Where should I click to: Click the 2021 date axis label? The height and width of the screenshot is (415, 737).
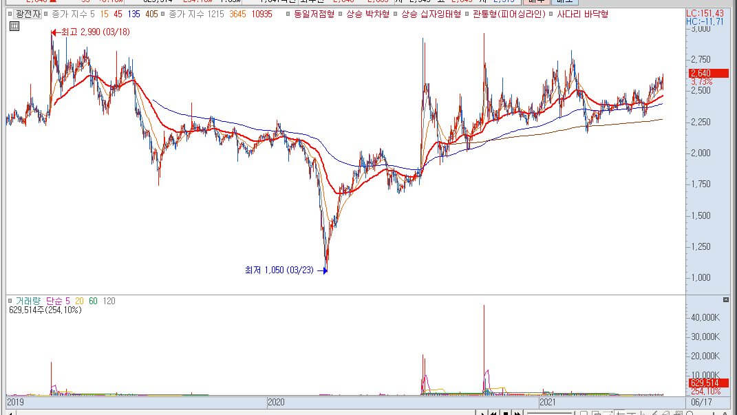pyautogui.click(x=548, y=403)
